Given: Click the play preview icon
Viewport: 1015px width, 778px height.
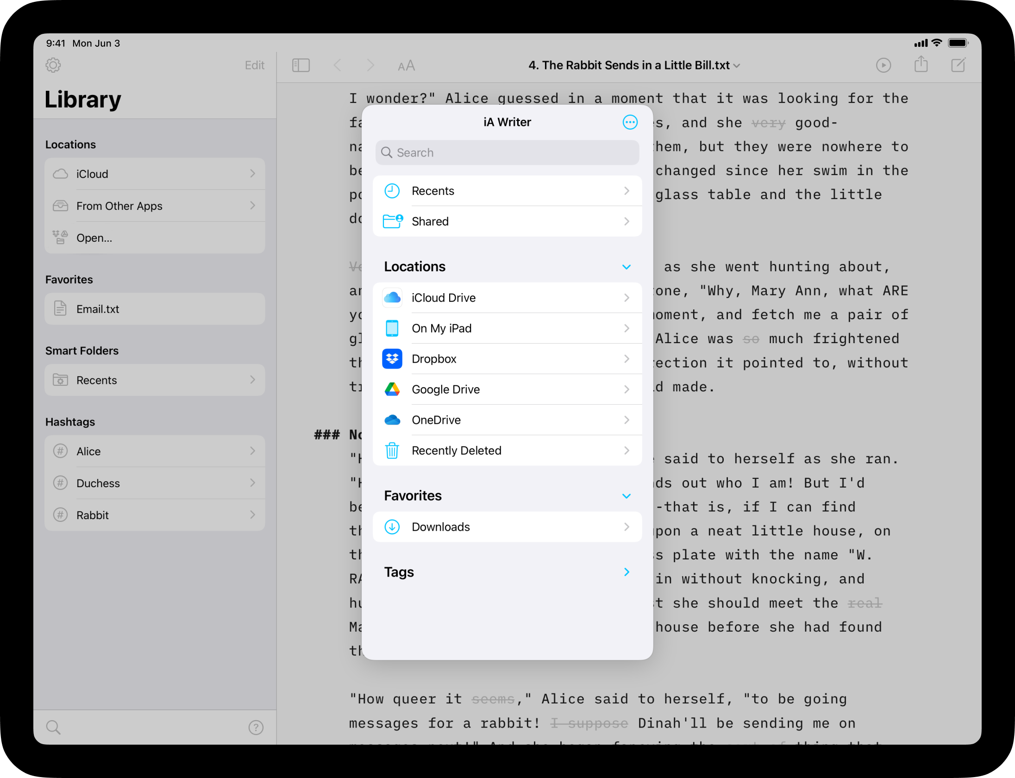Looking at the screenshot, I should coord(883,65).
